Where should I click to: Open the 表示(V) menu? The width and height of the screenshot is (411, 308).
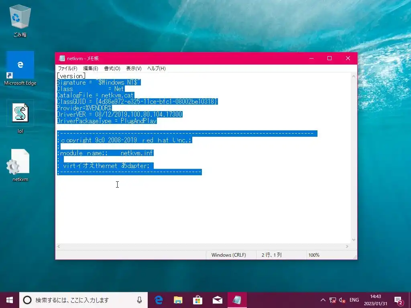point(134,68)
